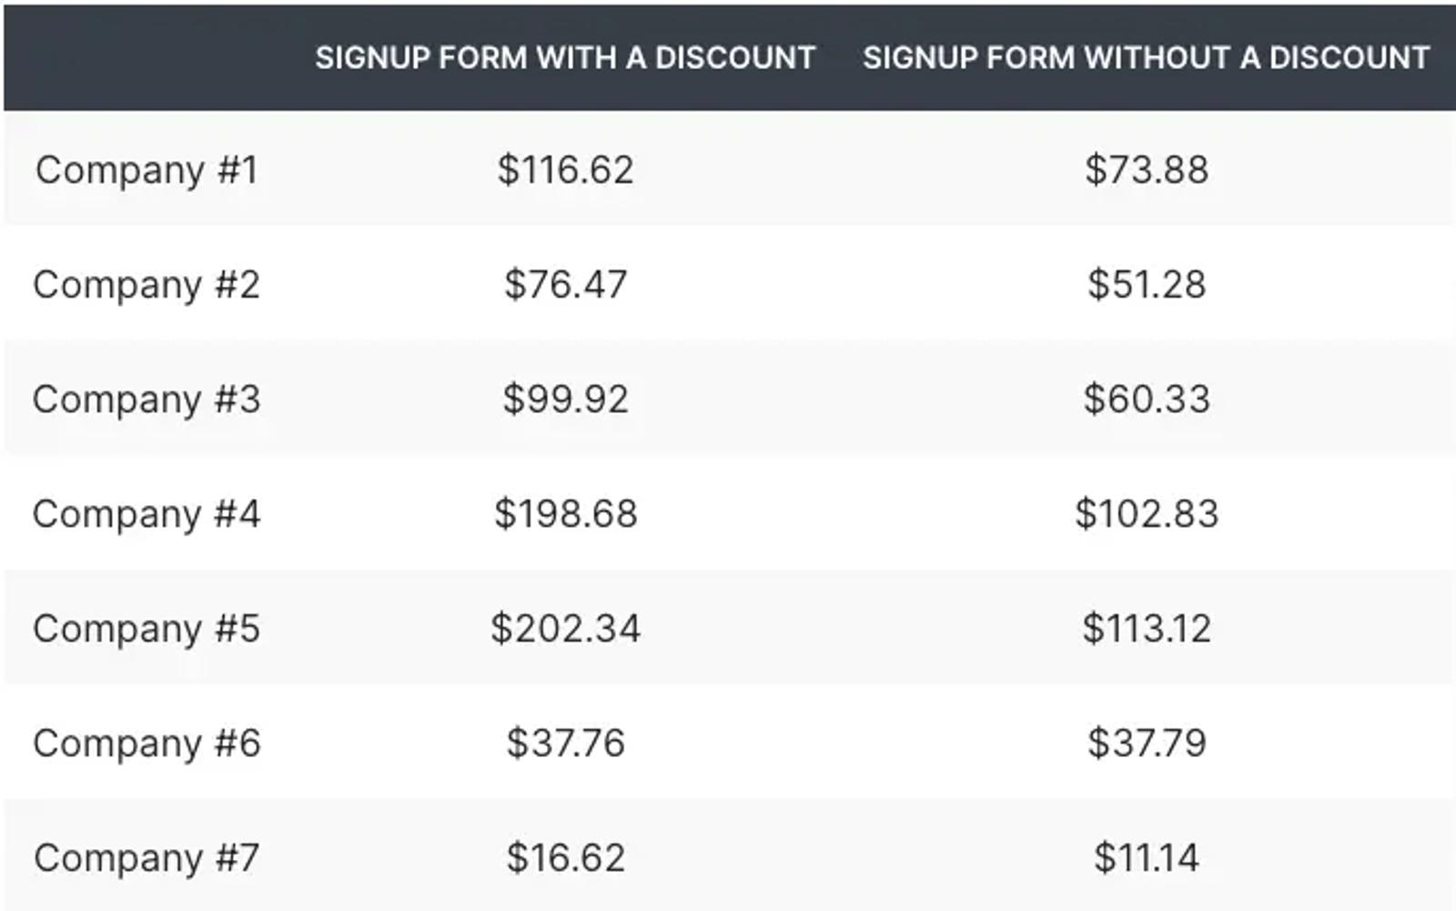Screen dimensions: 1456x911
Task: Click the $11.14 value
Action: point(1147,858)
